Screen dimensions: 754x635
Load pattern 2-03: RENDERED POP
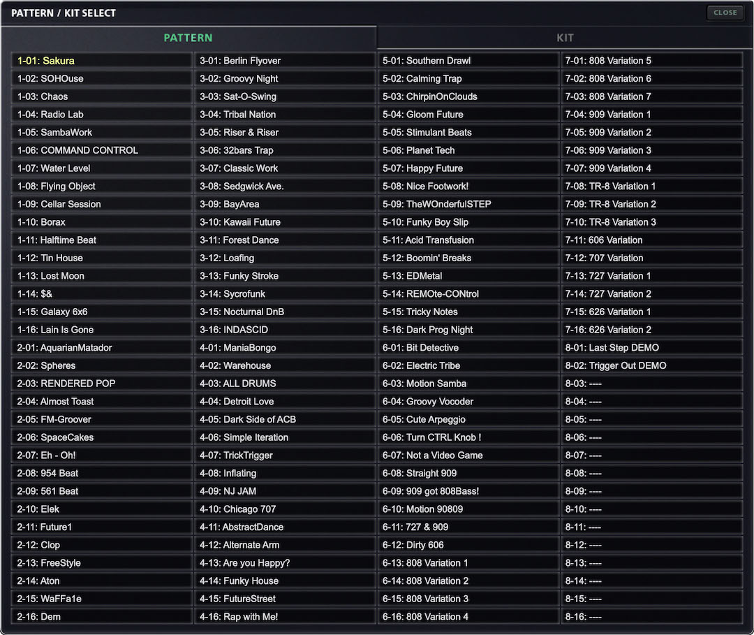coord(101,384)
